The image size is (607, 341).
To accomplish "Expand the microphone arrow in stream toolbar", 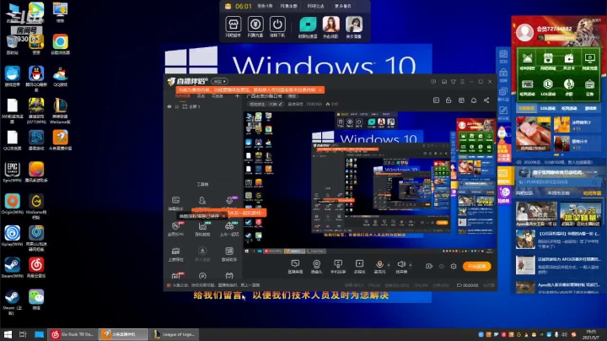I will point(389,265).
